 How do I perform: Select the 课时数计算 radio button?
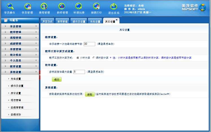click(93, 58)
